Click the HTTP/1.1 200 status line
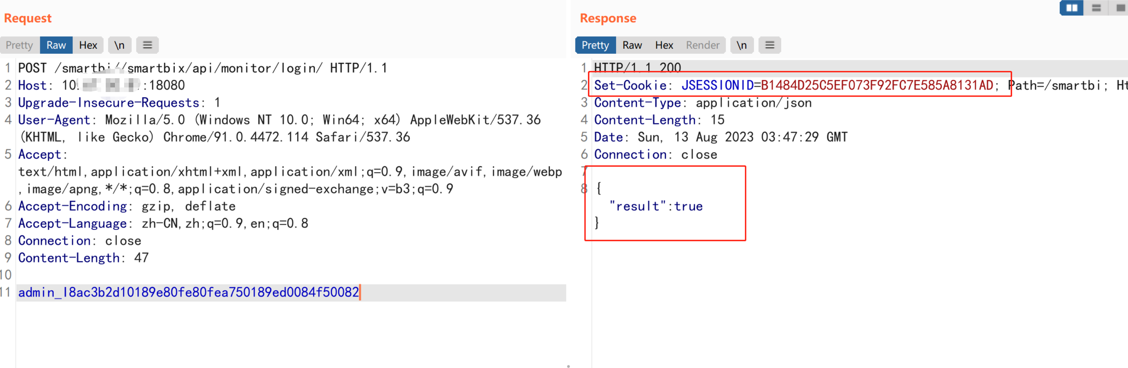The height and width of the screenshot is (368, 1128). coord(637,67)
